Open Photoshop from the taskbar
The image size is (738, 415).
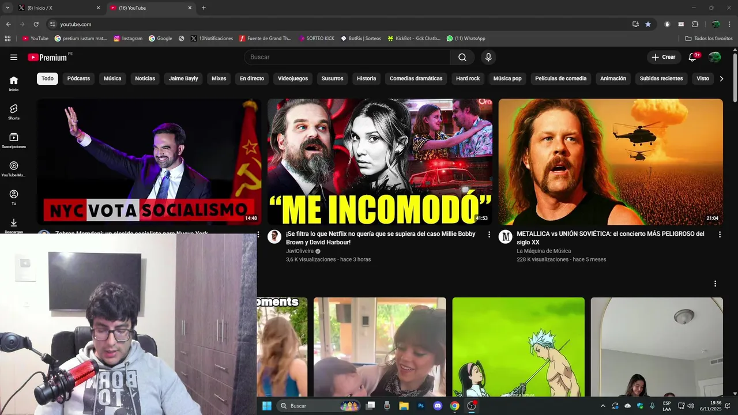421,406
